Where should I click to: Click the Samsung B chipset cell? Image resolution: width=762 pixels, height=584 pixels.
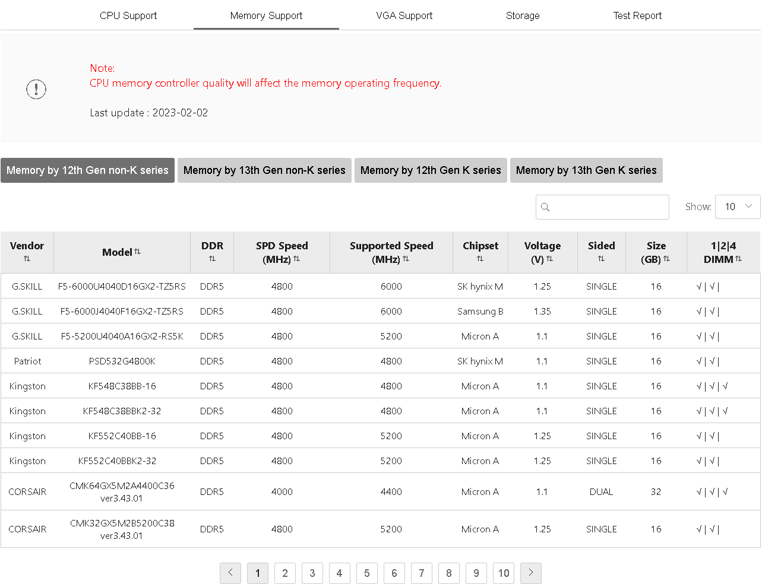pos(480,312)
